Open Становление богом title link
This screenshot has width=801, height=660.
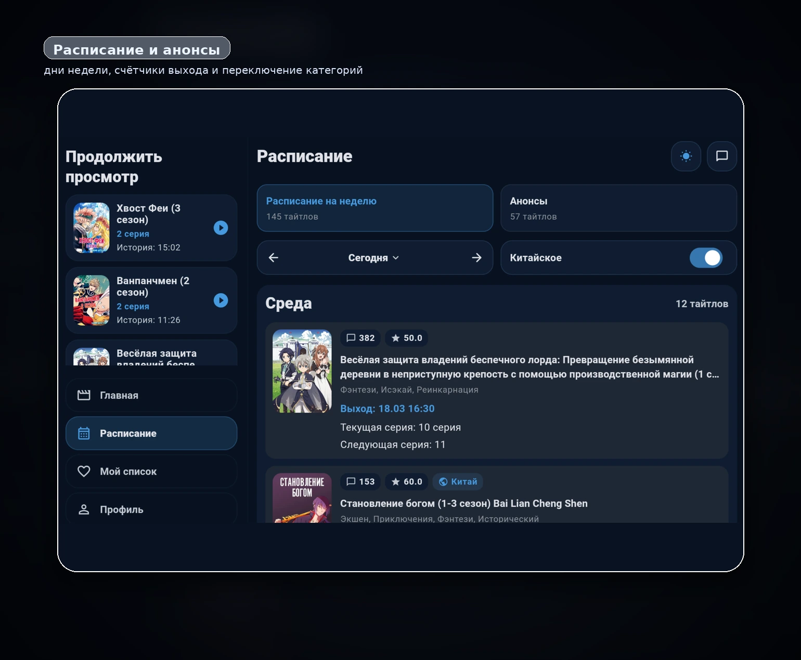[463, 504]
